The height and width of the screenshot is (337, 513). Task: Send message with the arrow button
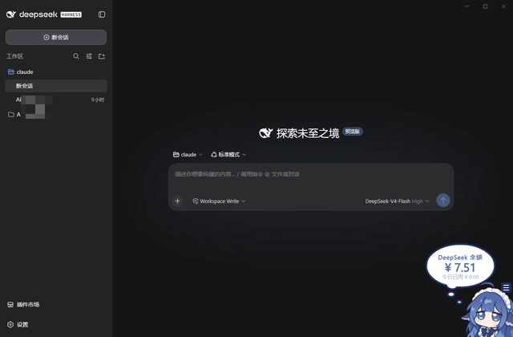443,201
